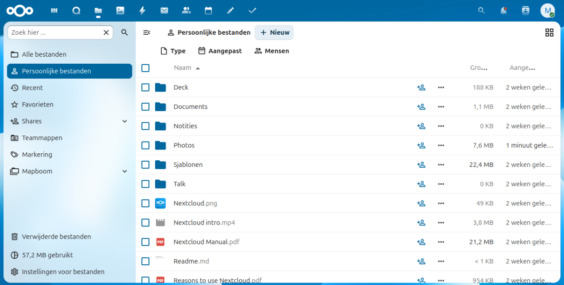
Task: Open the three-dot menu for Photos folder
Action: click(x=441, y=145)
